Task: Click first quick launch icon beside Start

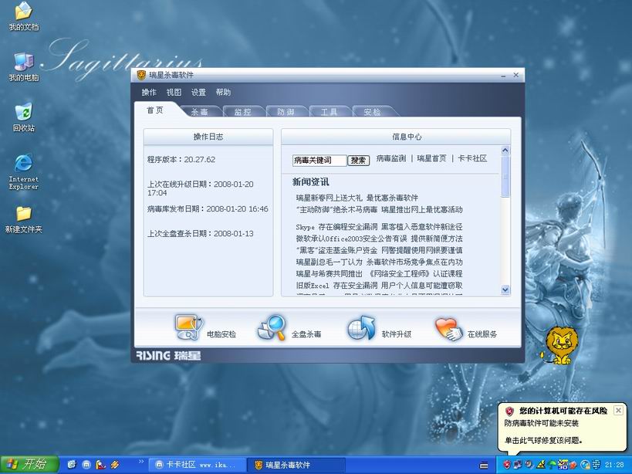Action: [x=72, y=465]
